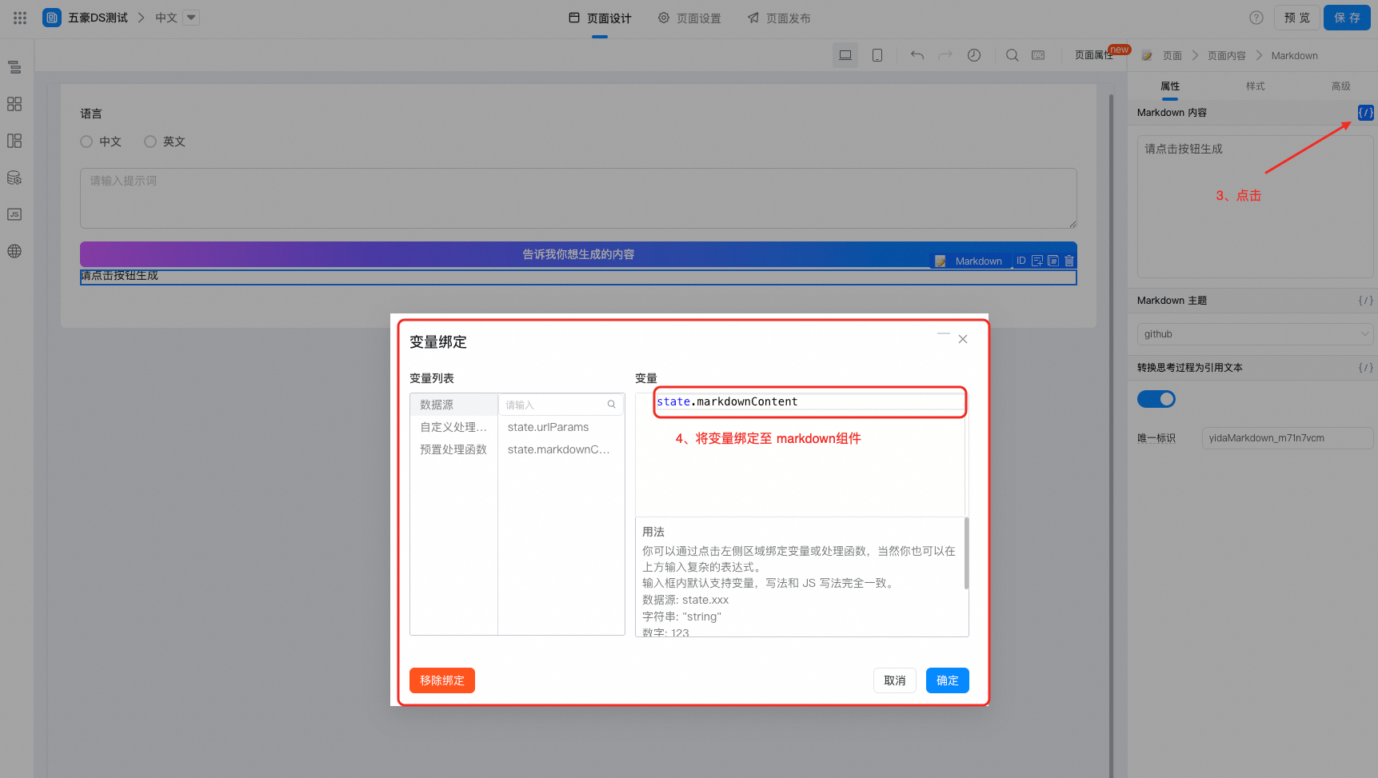Open the data source panel
Screen dimensions: 1378x778
coord(14,178)
